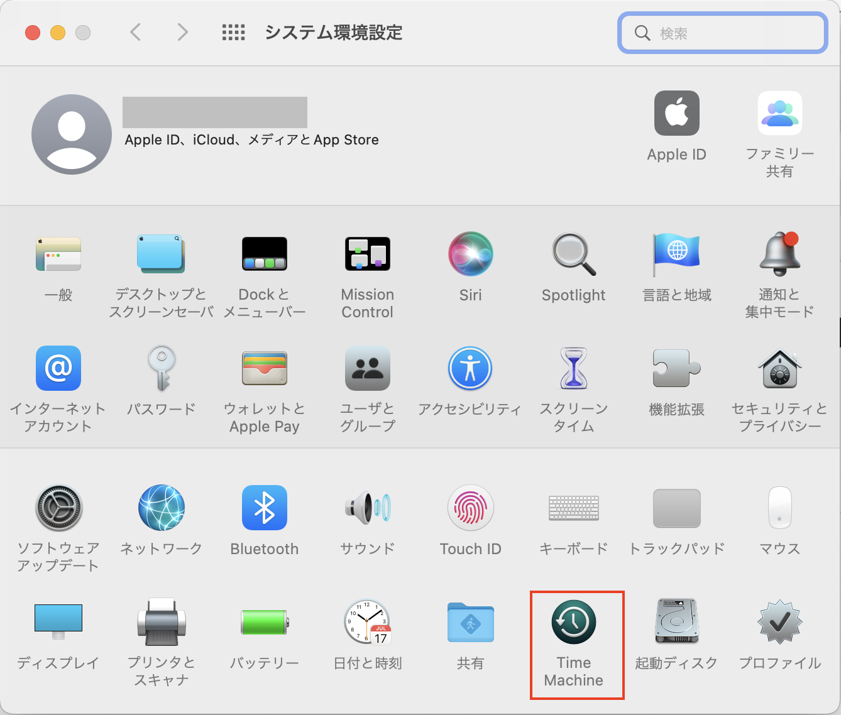
Task: Go back with the left chevron
Action: tap(135, 32)
